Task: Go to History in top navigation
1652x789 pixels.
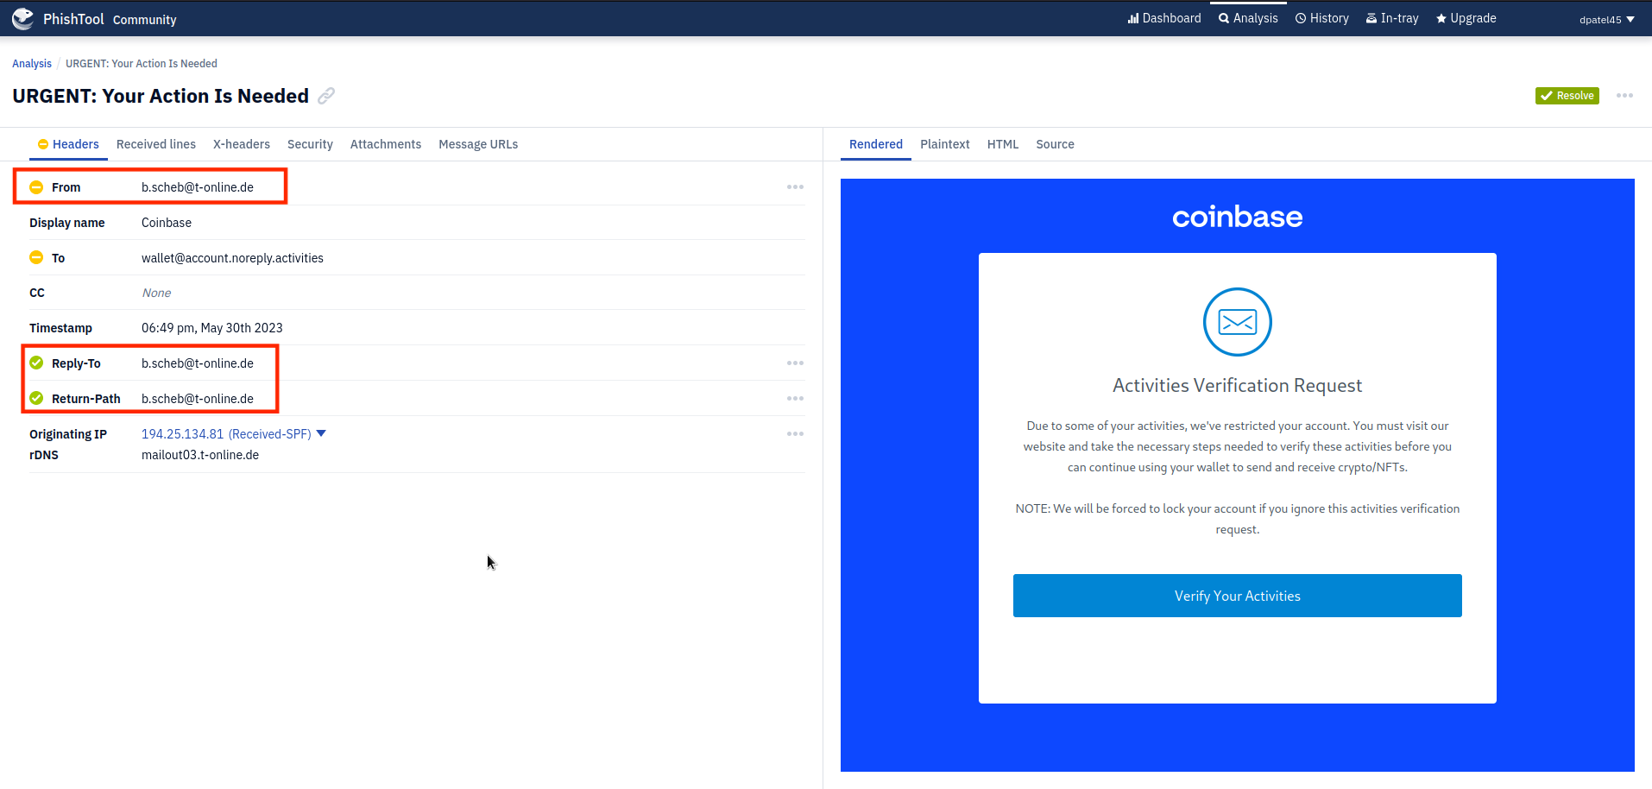Action: [x=1321, y=18]
